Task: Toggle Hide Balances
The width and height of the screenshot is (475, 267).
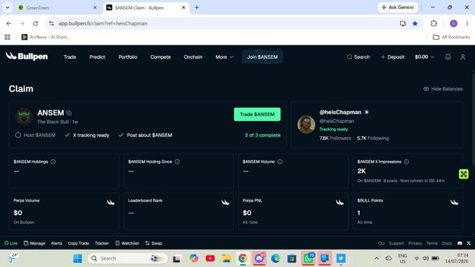Action: coord(443,89)
